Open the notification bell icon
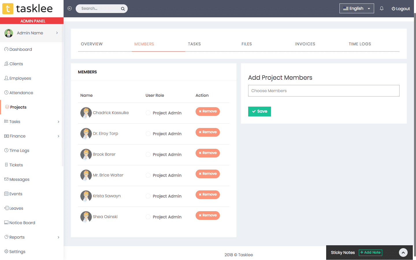Image resolution: width=416 pixels, height=260 pixels. click(382, 8)
